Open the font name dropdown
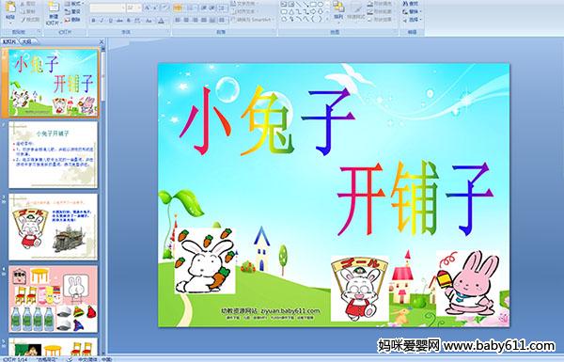 (x=123, y=8)
